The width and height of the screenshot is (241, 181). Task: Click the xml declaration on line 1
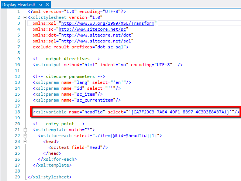coord(77,11)
